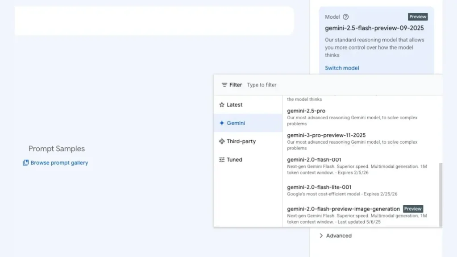The image size is (457, 257).
Task: Open the Switch model link
Action: (x=342, y=68)
